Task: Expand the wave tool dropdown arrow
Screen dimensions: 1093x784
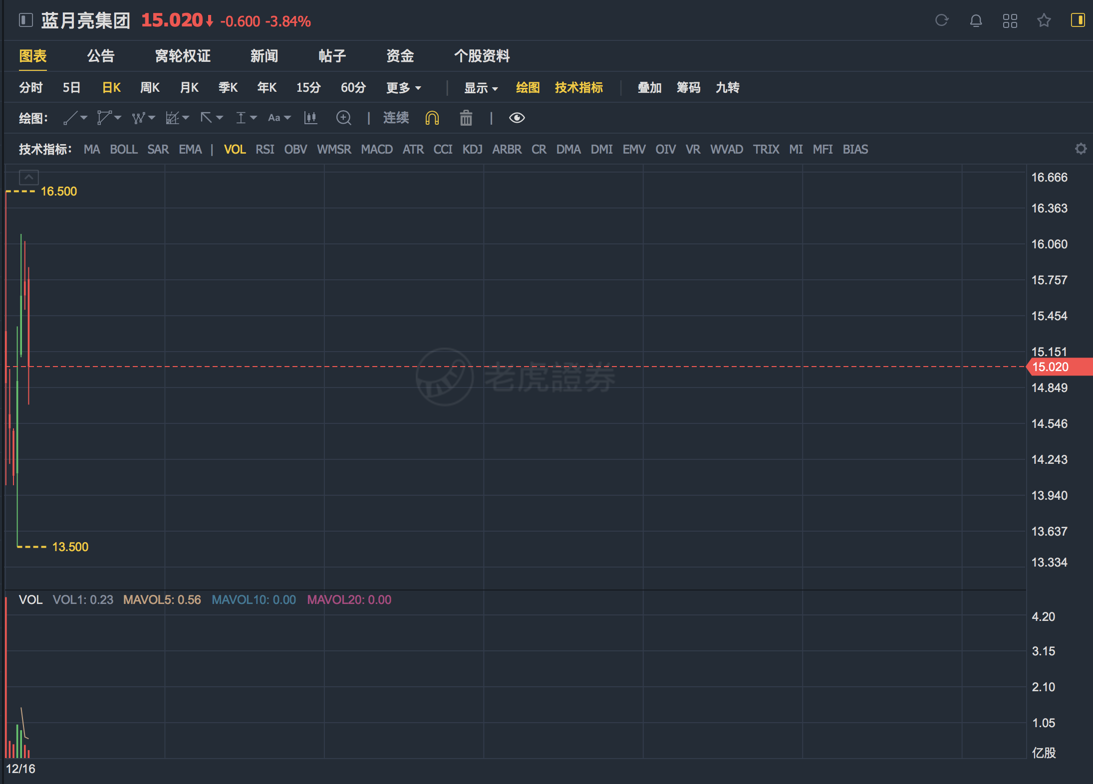Action: 152,118
